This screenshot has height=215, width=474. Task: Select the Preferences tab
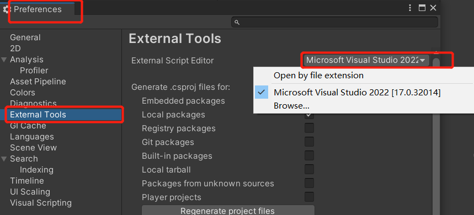pos(38,9)
